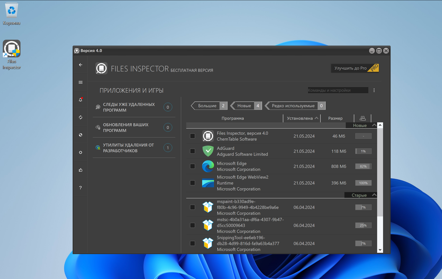This screenshot has height=279, width=442.
Task: Click the paw-print traces icon
Action: coord(98,107)
